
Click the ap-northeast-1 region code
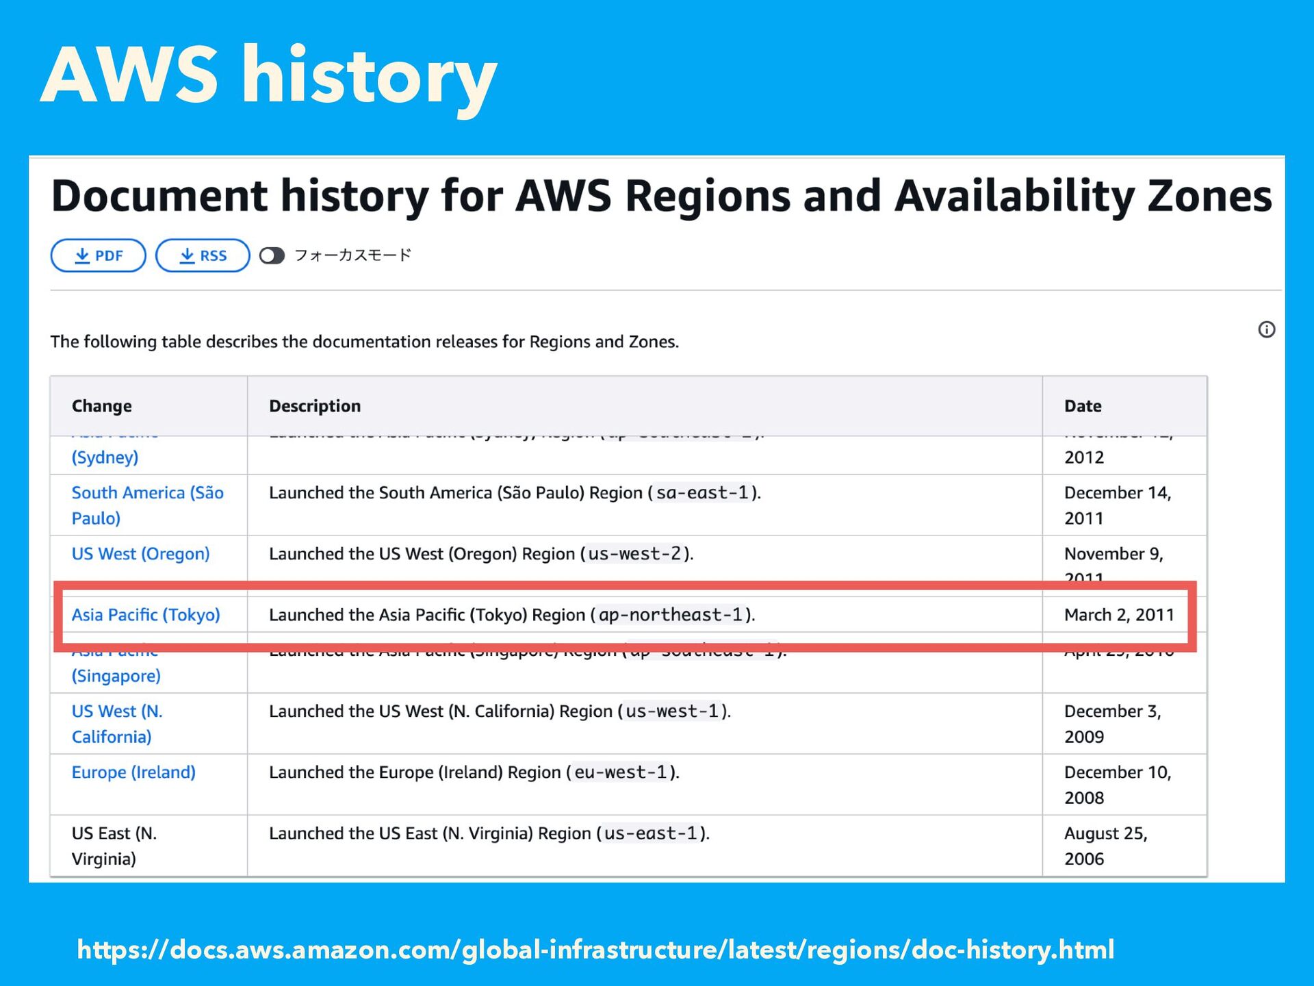point(670,615)
